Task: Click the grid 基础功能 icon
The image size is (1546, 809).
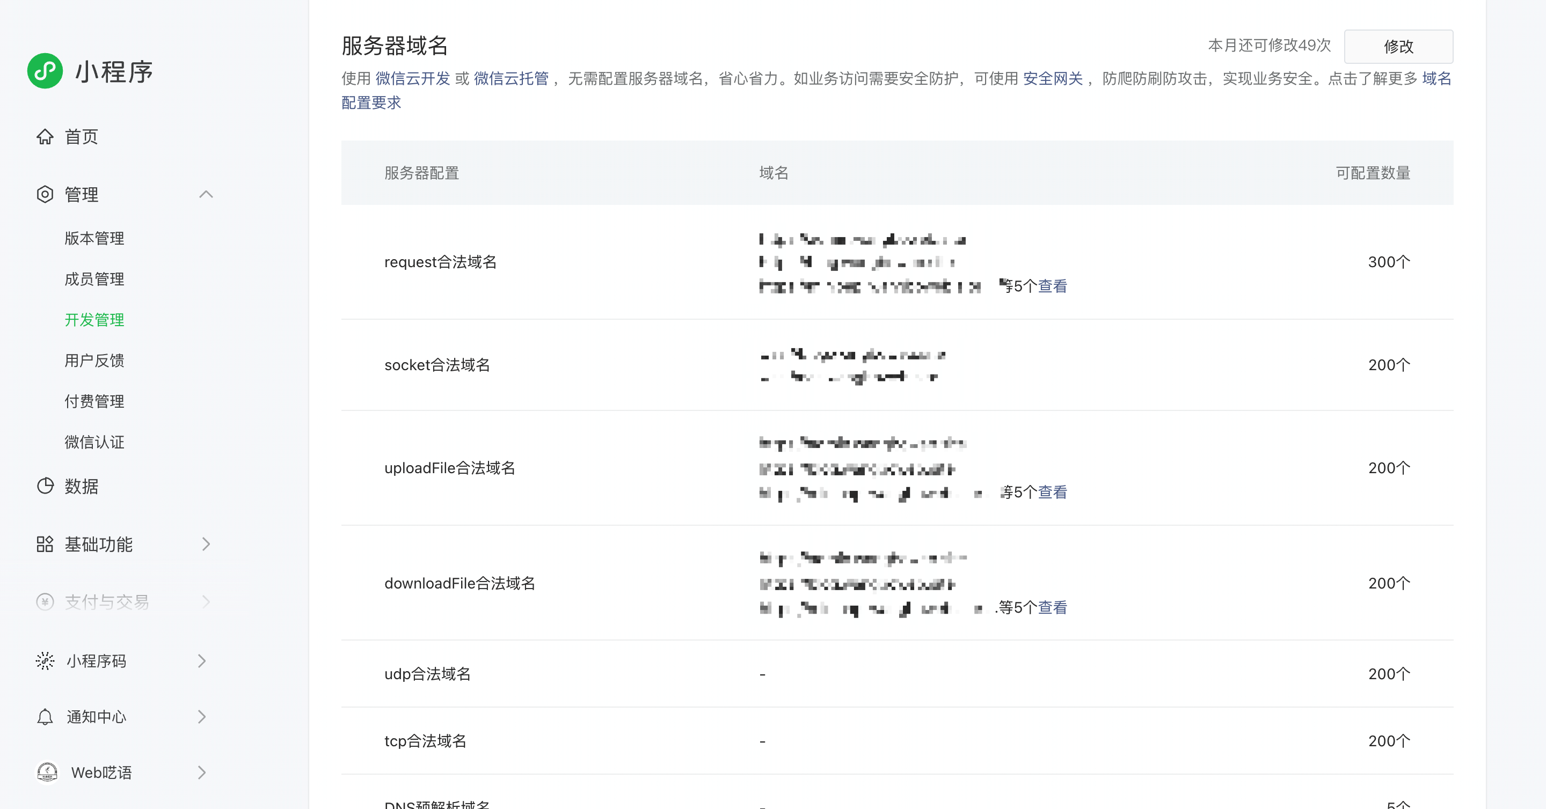Action: [45, 544]
